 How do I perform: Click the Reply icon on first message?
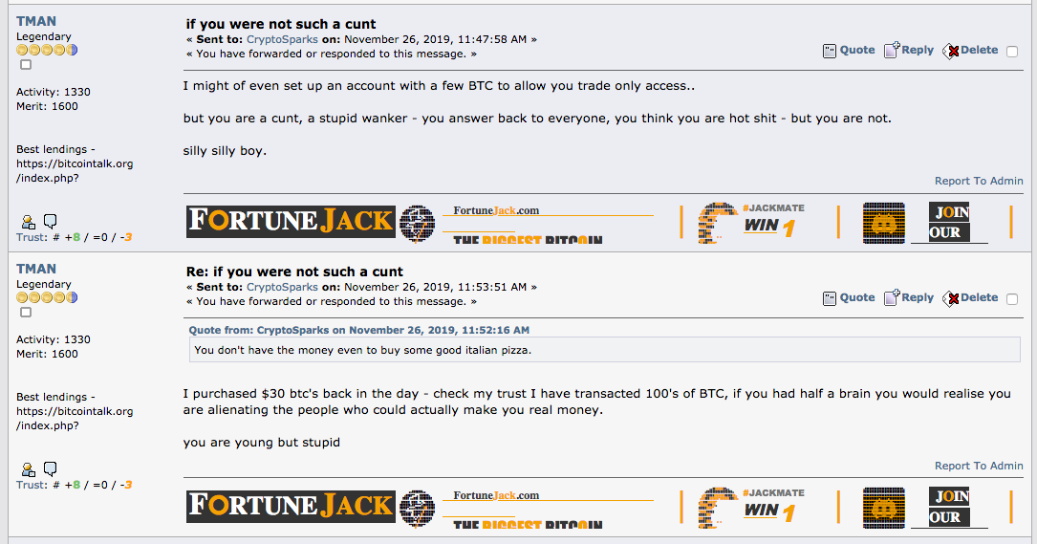(892, 51)
